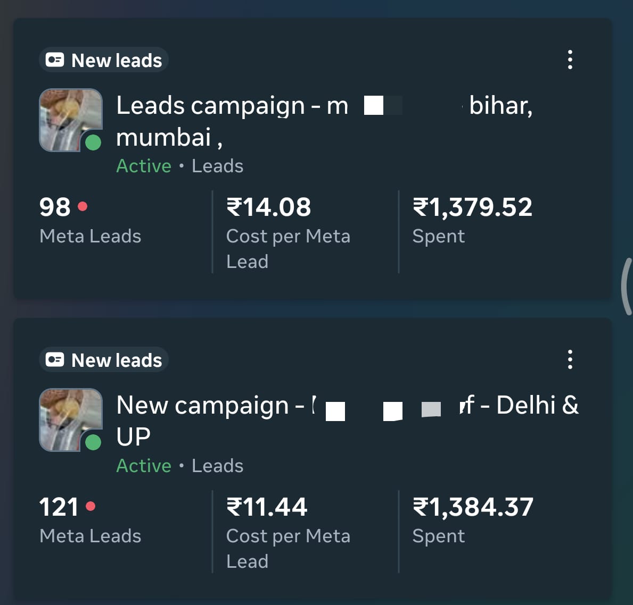Screen dimensions: 633x605
Task: Click green active status dot on second campaign
Action: (94, 442)
